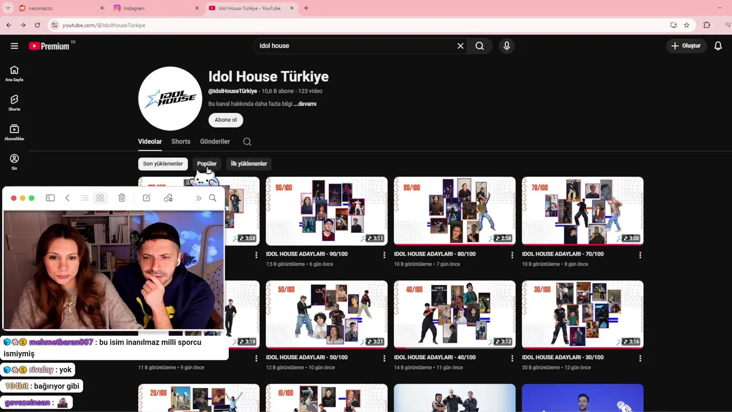Filter by Son yüklenenler chip
The width and height of the screenshot is (732, 412).
163,164
